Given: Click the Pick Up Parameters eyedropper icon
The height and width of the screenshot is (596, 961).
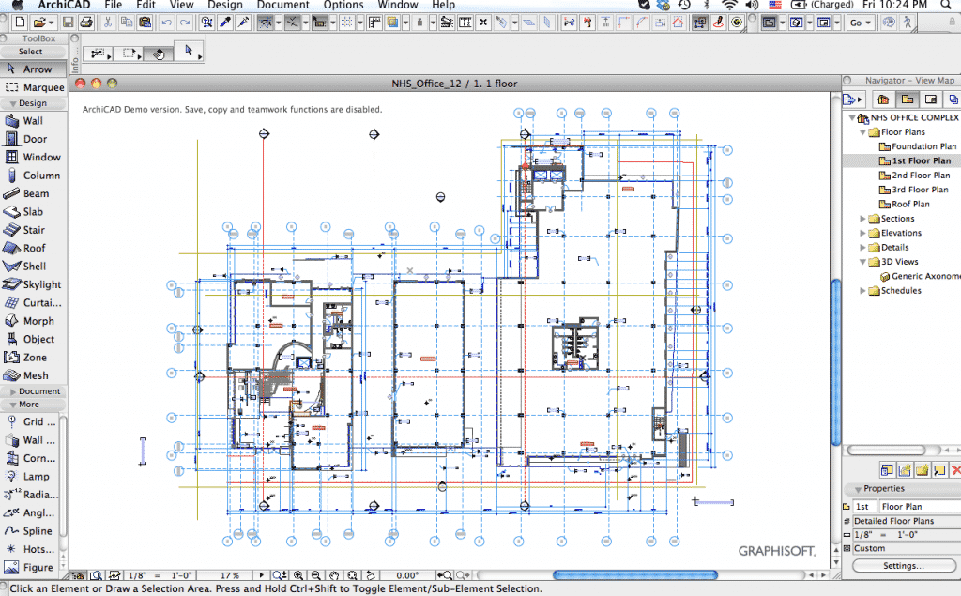Looking at the screenshot, I should 225,23.
